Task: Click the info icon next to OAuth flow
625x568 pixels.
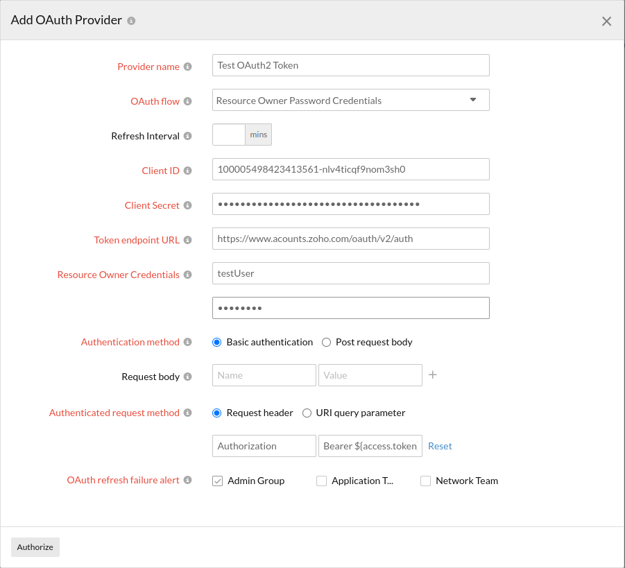Action: tap(188, 101)
